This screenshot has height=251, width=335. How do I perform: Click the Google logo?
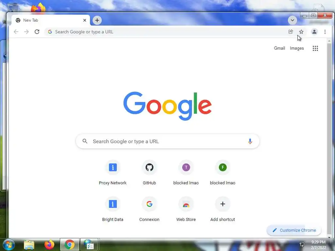[167, 106]
